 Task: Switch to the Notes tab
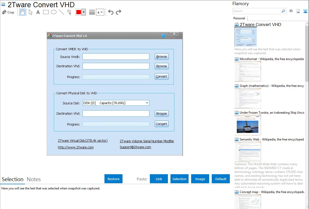(34, 179)
